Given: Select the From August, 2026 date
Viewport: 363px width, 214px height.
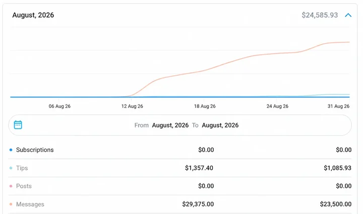Looking at the screenshot, I should pyautogui.click(x=170, y=125).
